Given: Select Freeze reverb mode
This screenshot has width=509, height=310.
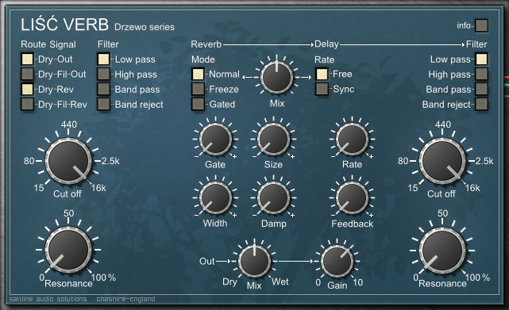Looking at the screenshot, I should point(198,89).
